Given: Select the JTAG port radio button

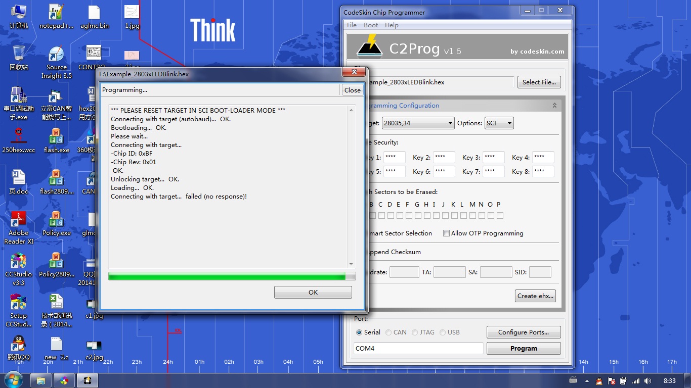Looking at the screenshot, I should click(415, 332).
